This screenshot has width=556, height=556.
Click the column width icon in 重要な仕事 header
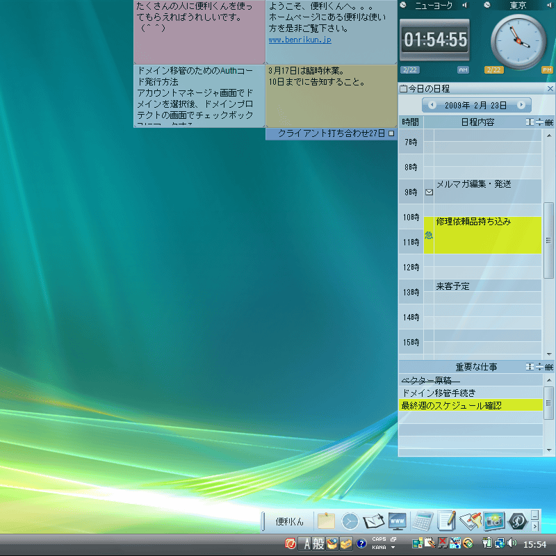(530, 367)
